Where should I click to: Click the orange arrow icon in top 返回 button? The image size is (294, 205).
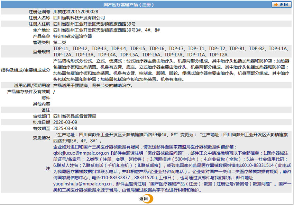(276, 5)
